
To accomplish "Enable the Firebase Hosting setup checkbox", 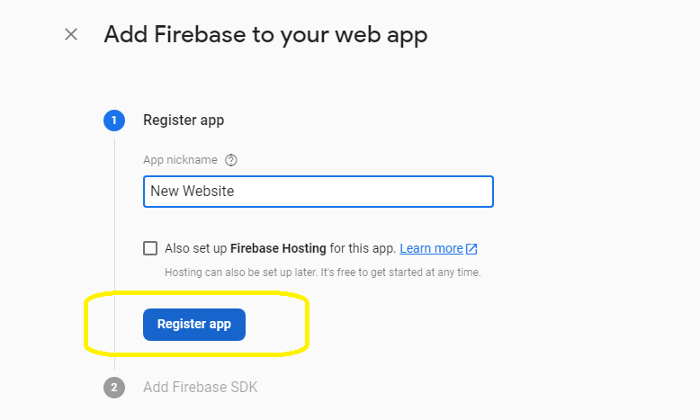I will (150, 248).
